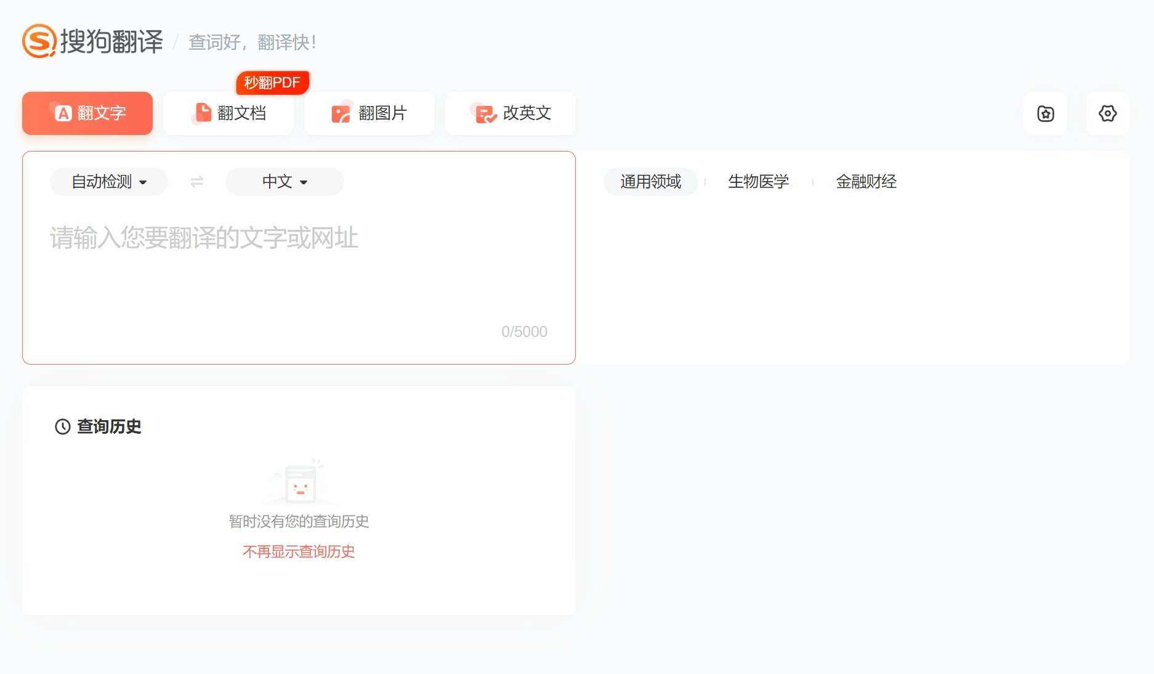Select the 通用领域 general domain option
The height and width of the screenshot is (674, 1154).
pyautogui.click(x=650, y=181)
